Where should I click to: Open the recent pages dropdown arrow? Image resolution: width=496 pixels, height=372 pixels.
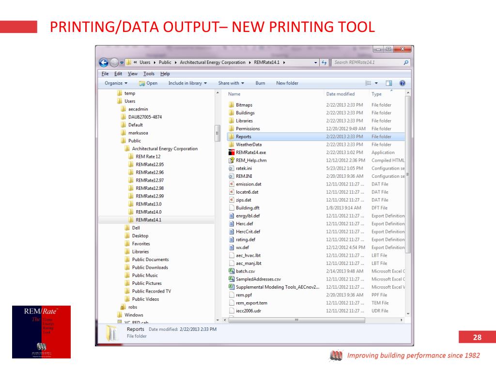pos(122,62)
